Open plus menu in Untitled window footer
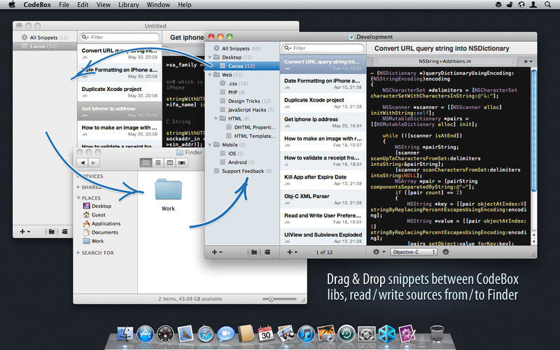This screenshot has height=350, width=560. tap(25, 232)
